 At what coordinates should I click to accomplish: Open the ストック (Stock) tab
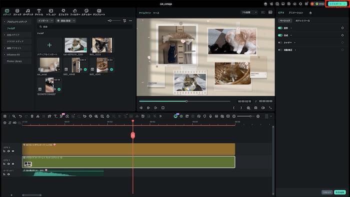17,12
